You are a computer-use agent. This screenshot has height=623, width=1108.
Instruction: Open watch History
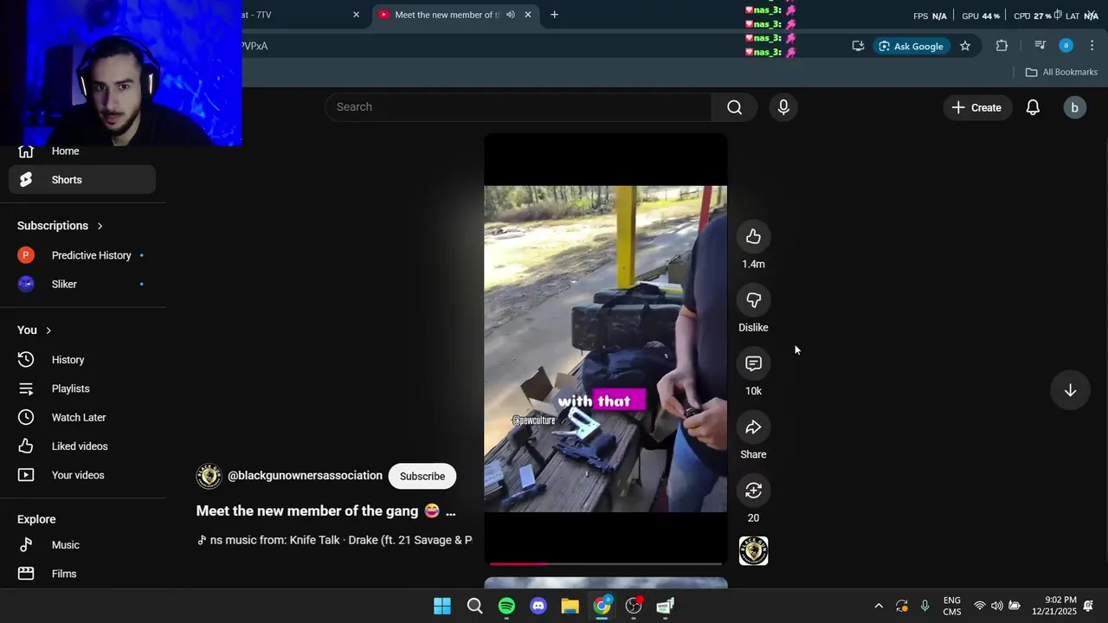(x=82, y=360)
